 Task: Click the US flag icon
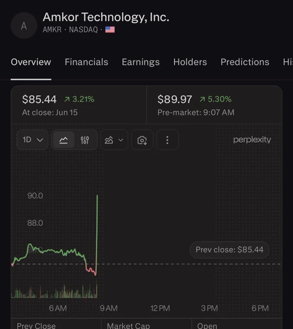(110, 30)
